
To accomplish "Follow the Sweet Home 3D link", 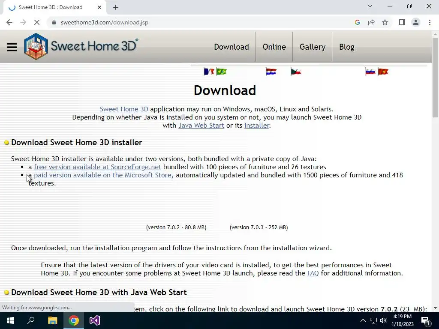I will 124,109.
